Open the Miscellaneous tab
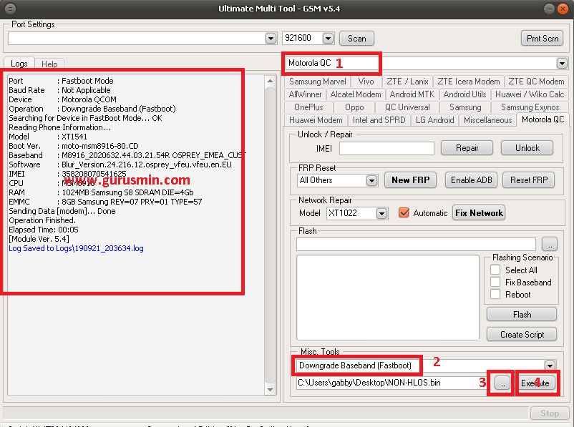Screen dimensions: 574x427 pos(487,120)
